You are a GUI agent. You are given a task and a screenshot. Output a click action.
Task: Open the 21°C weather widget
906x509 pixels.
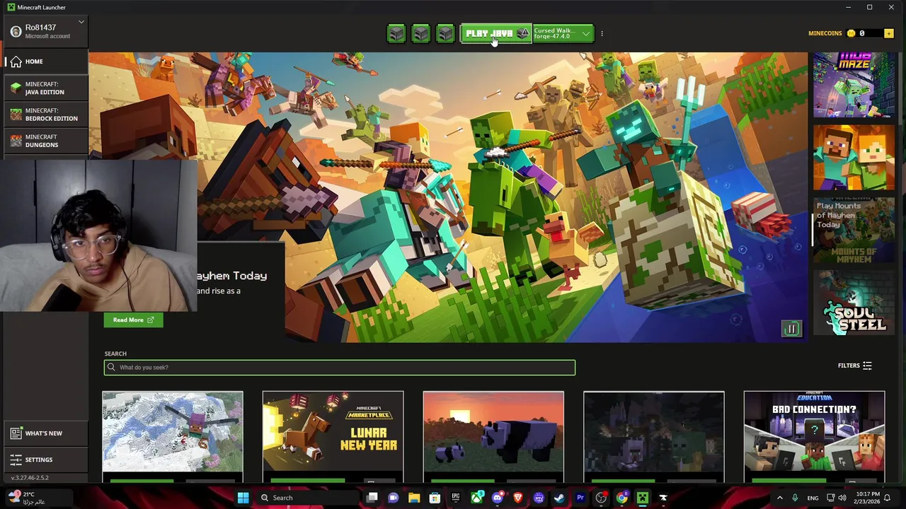(27, 498)
